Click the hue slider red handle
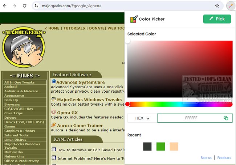 point(127,104)
